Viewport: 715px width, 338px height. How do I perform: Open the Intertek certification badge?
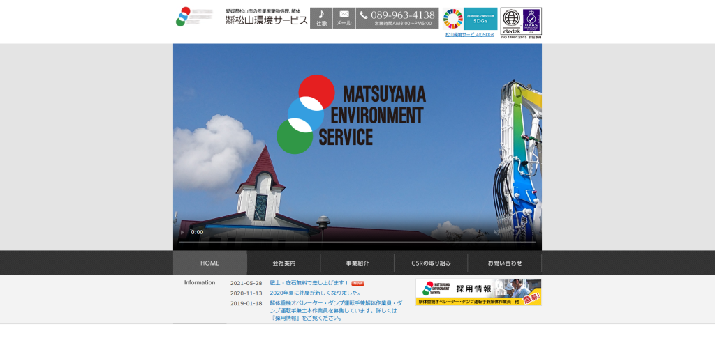point(511,21)
